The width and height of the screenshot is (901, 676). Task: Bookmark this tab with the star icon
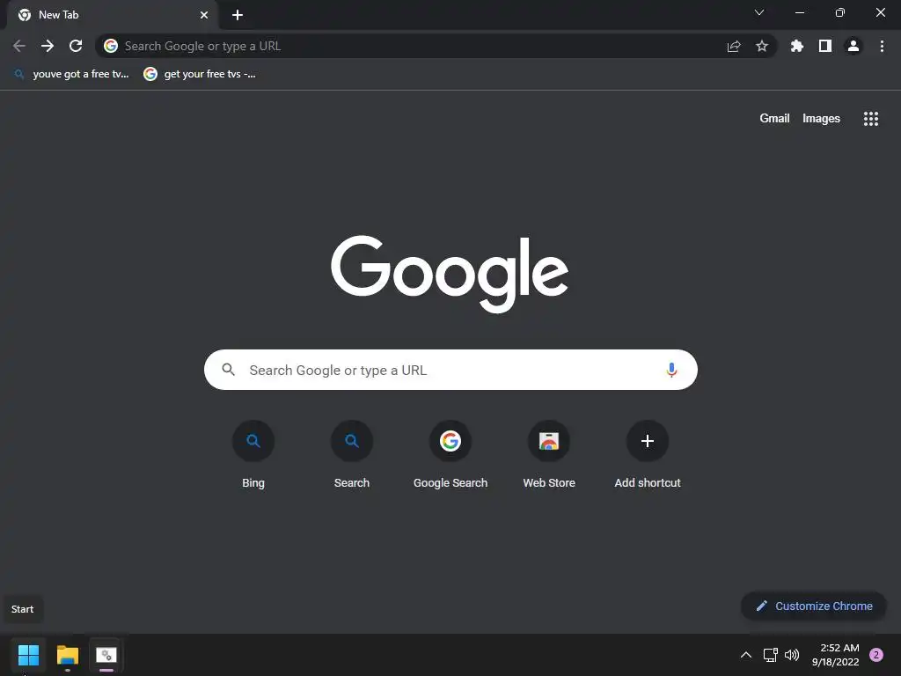[x=762, y=46]
